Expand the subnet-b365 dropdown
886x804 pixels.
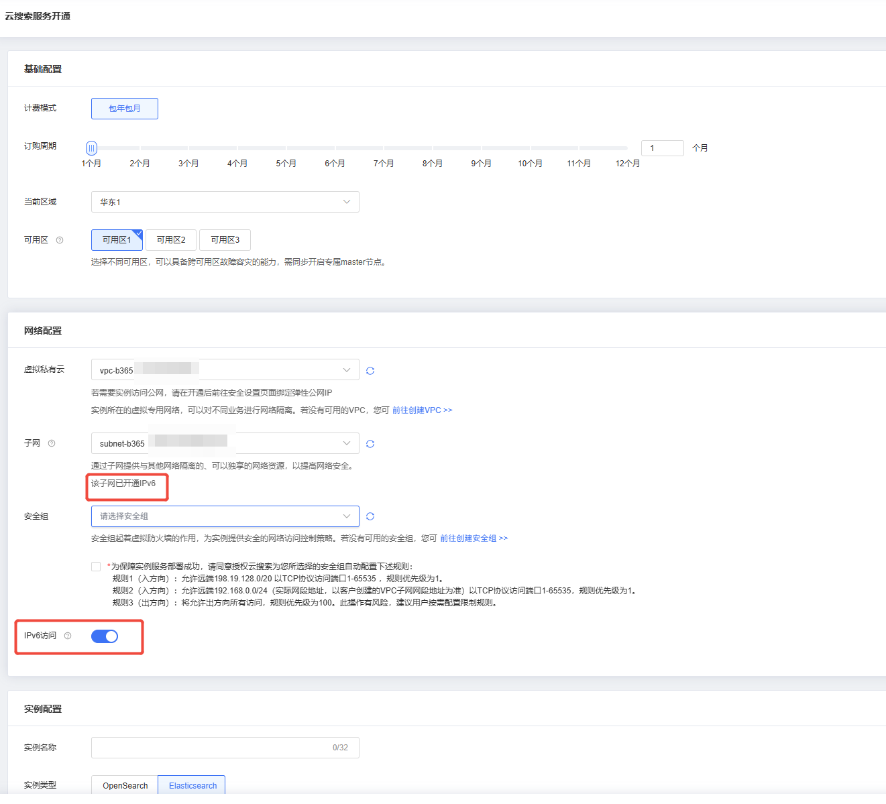click(x=225, y=443)
